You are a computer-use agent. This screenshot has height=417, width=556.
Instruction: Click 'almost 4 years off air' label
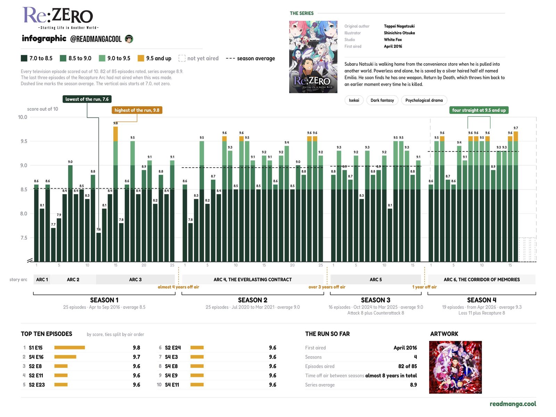click(178, 287)
